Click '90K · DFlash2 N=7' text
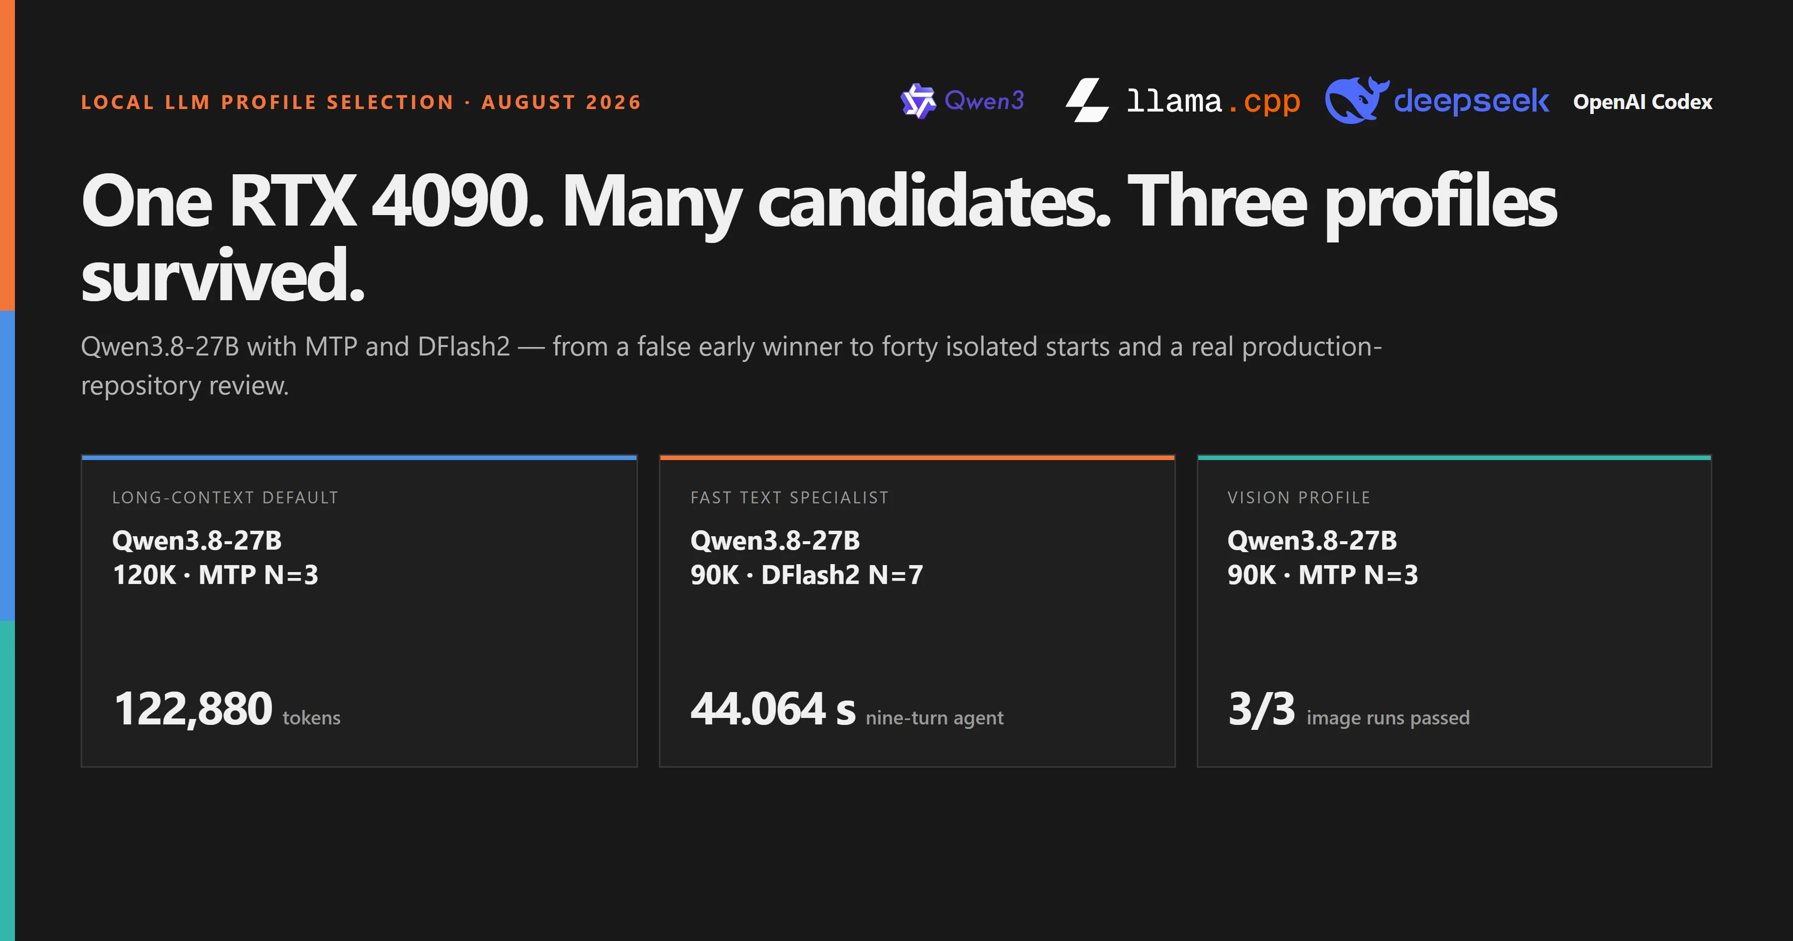 (x=807, y=575)
